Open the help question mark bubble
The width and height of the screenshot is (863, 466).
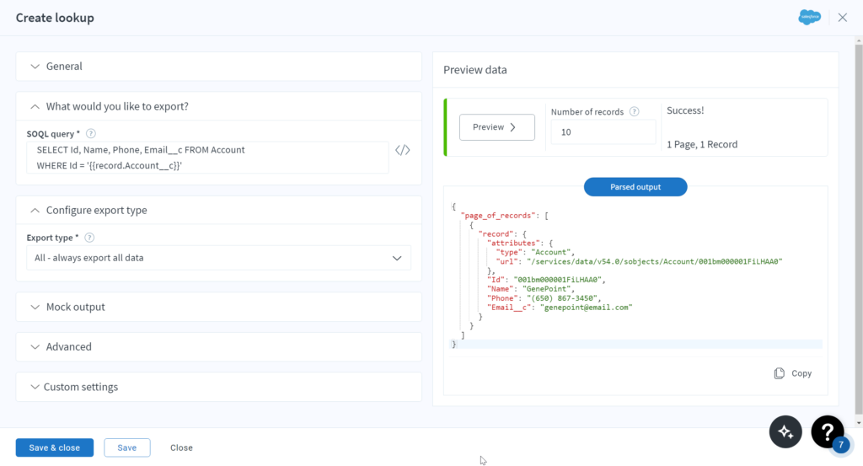828,431
